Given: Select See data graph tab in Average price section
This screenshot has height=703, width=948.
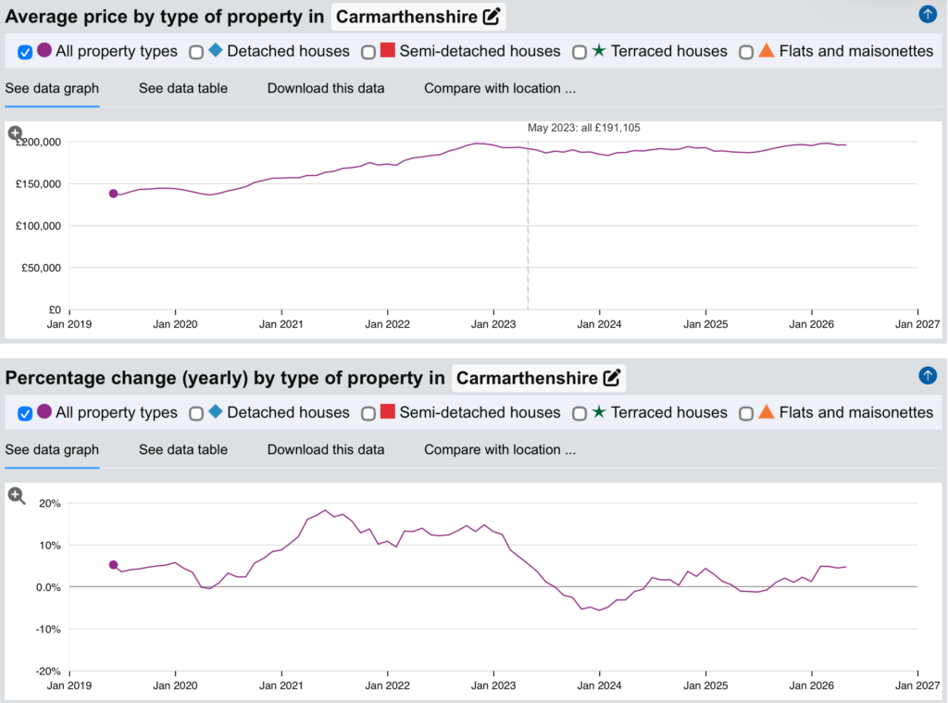Looking at the screenshot, I should tap(52, 88).
